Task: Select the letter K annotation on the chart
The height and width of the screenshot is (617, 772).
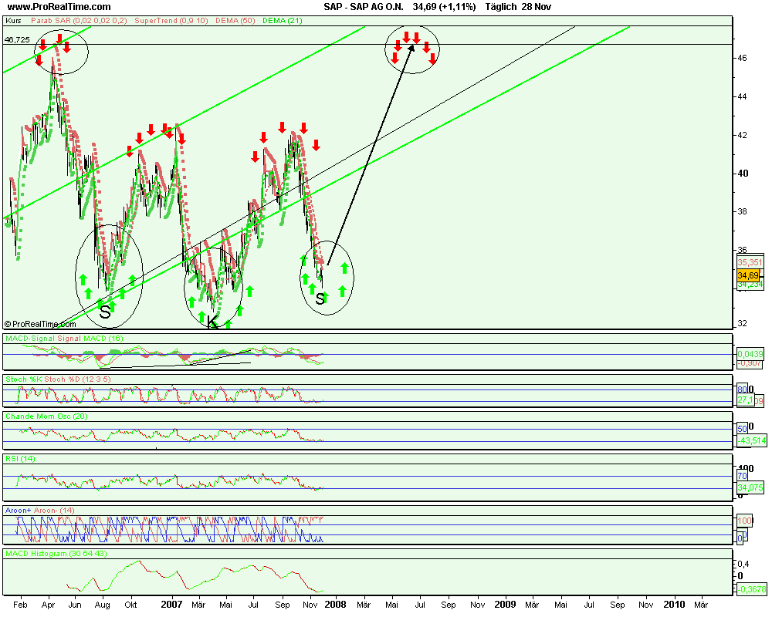Action: pyautogui.click(x=213, y=323)
